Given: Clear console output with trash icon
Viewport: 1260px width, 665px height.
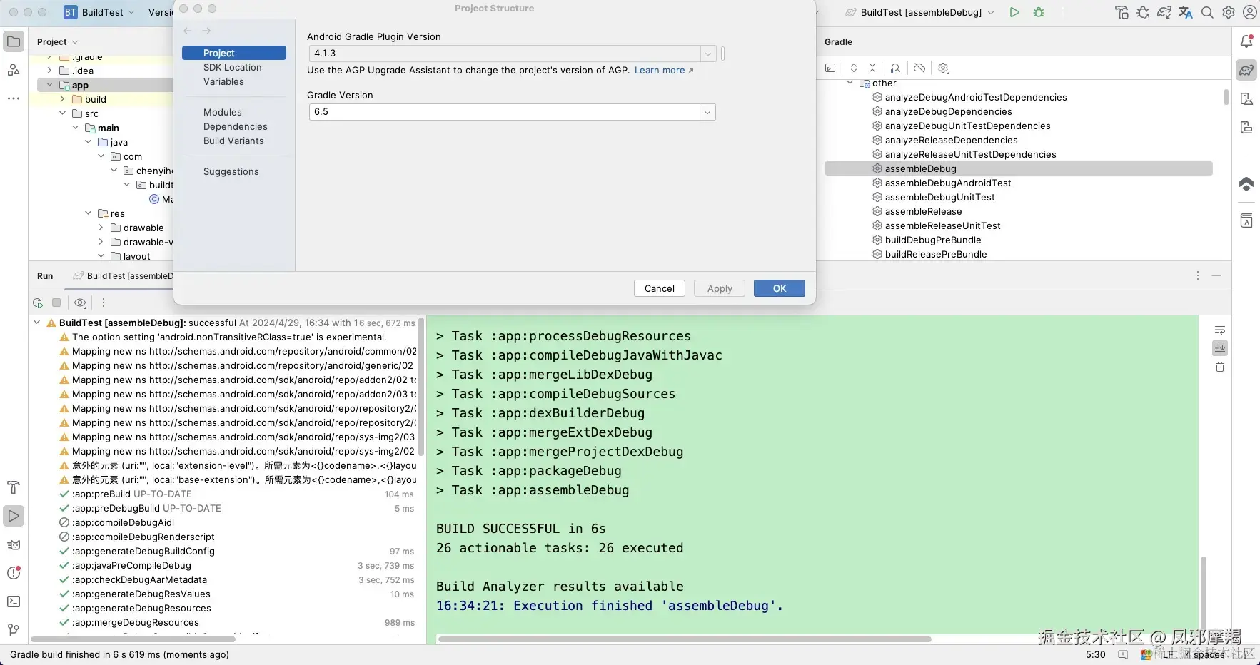Looking at the screenshot, I should (x=1220, y=367).
